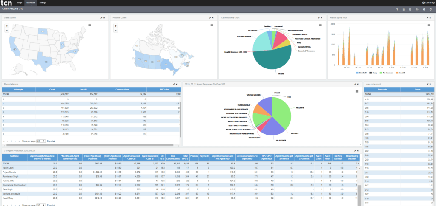
Task: Edit the Record attempts panel with pencil icon
Action: [x=174, y=84]
